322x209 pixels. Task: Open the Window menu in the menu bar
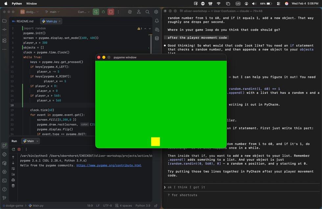point(32,4)
